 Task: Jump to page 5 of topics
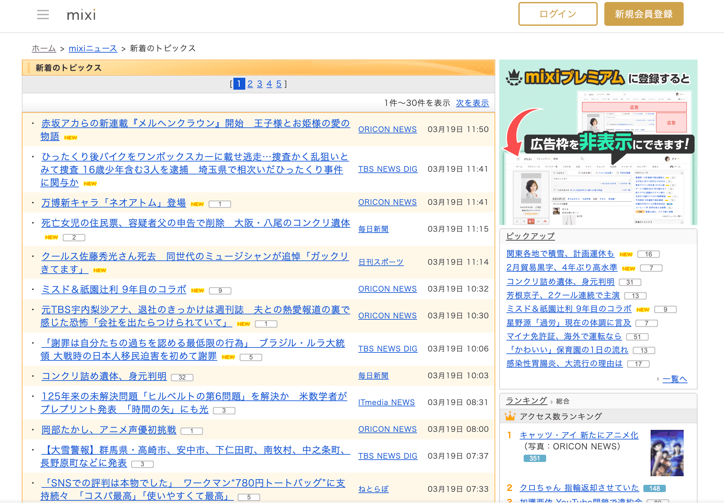coord(279,84)
